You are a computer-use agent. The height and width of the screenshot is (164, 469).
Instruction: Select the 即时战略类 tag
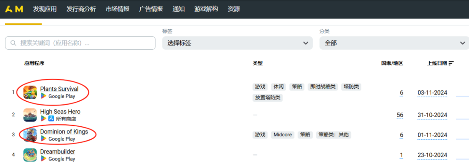(x=323, y=87)
